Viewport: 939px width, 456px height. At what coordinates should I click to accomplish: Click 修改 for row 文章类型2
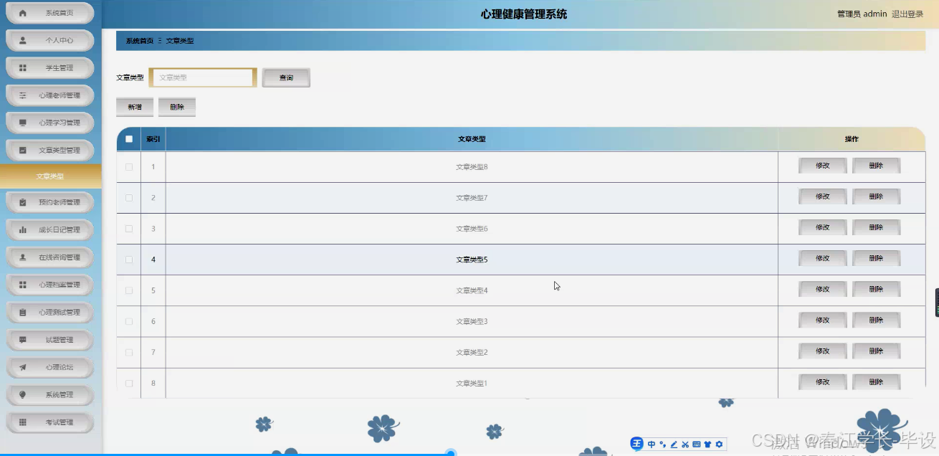823,351
